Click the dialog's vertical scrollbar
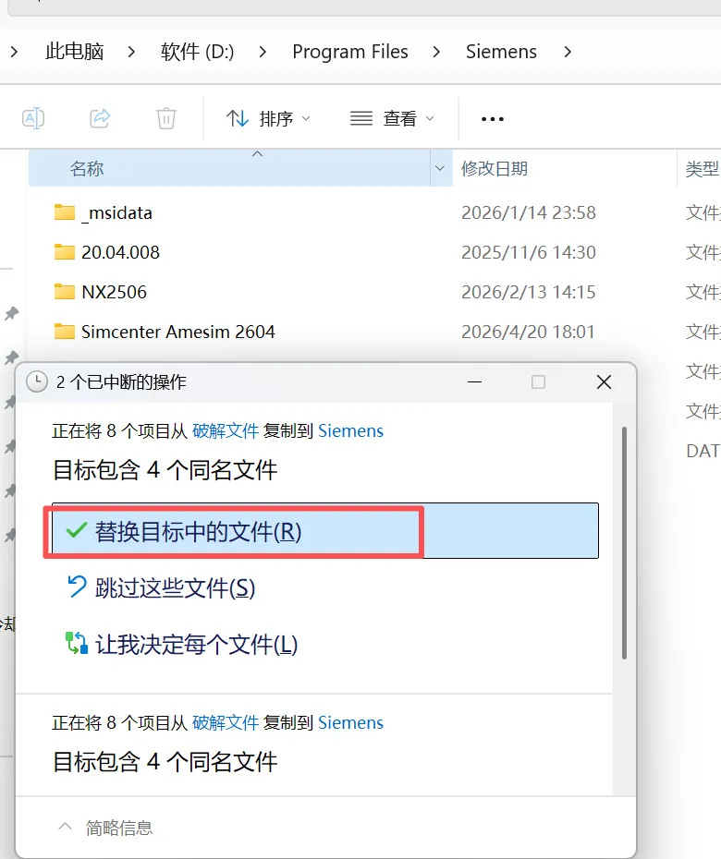The width and height of the screenshot is (721, 859). click(624, 543)
